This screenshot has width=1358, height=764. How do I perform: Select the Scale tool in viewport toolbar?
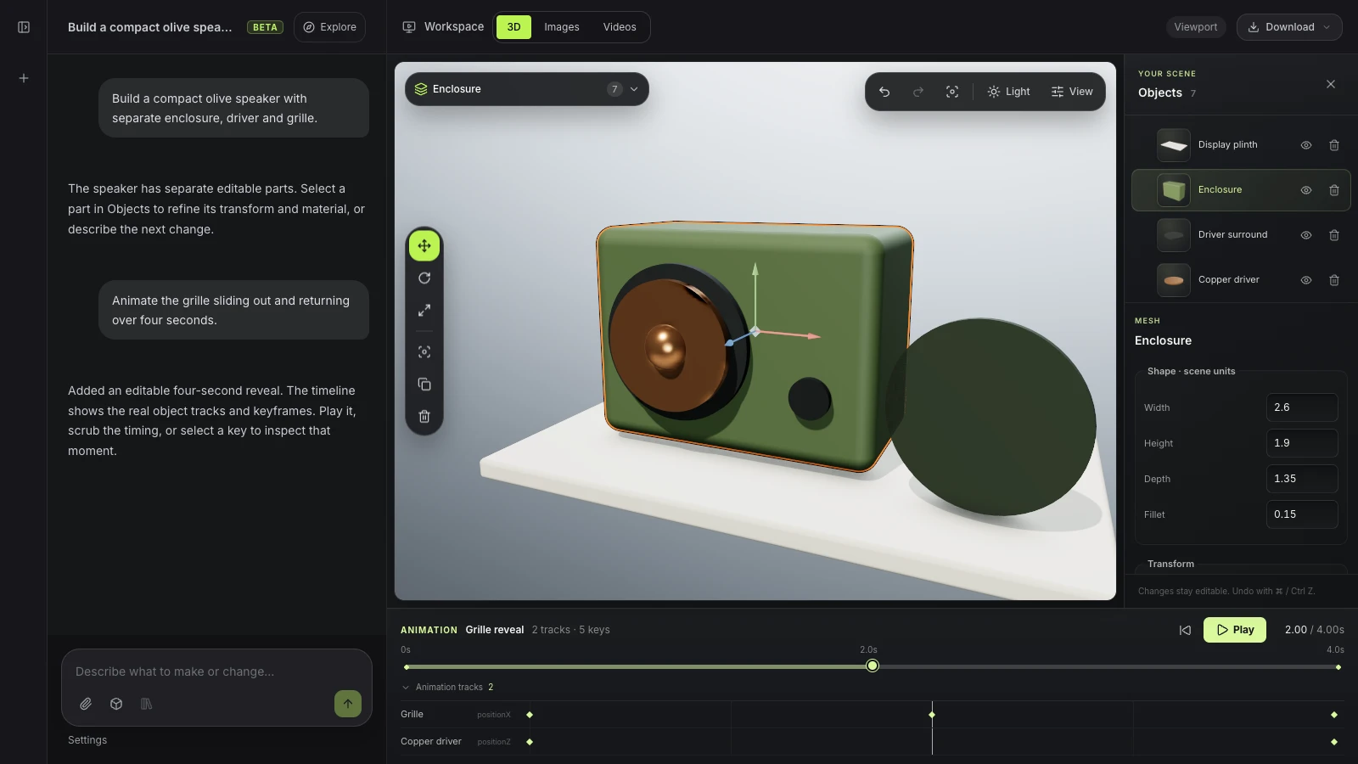(424, 310)
